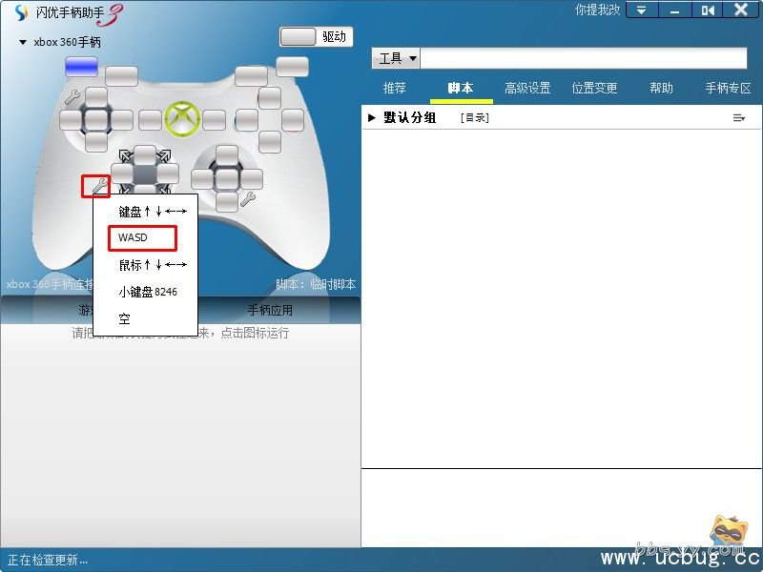Viewport: 763px width, 572px height.
Task: Select the B face button slot
Action: click(293, 120)
